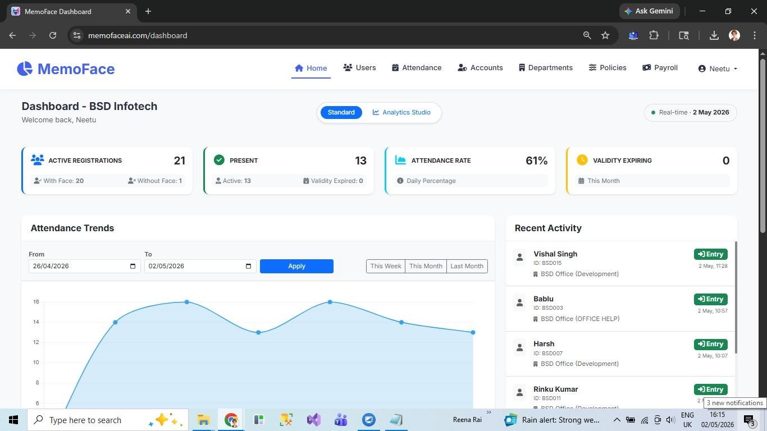
Task: Click Vishal Singh's avatar icon
Action: [520, 257]
